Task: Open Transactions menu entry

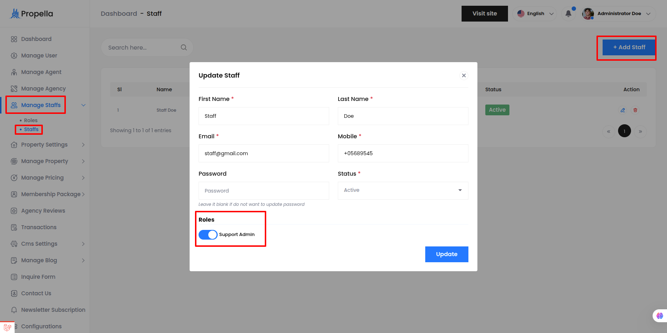Action: (38, 227)
